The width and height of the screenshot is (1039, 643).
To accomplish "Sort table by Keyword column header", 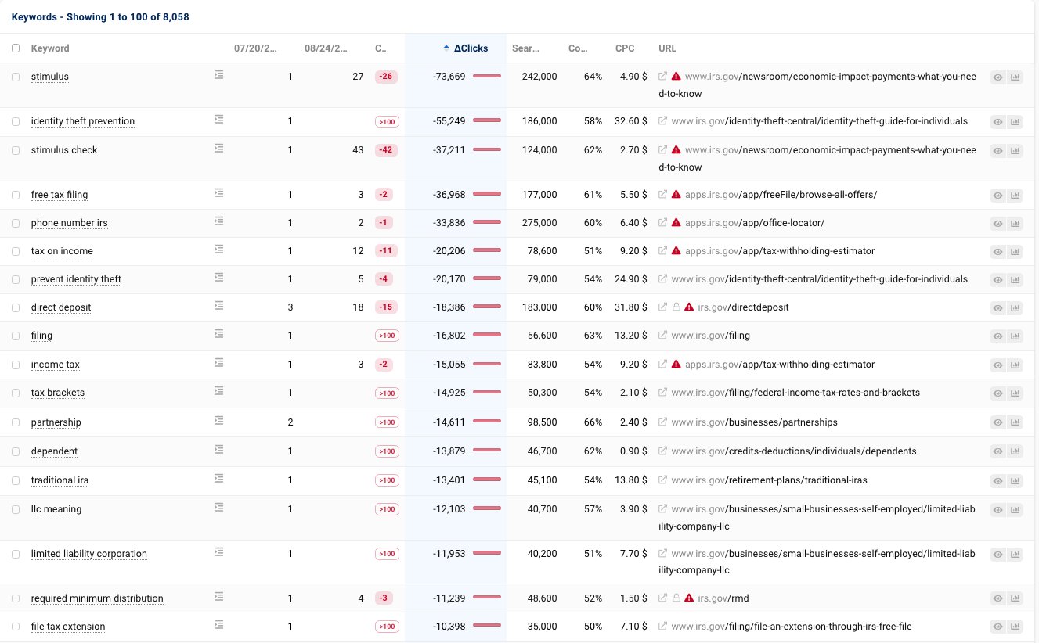I will pyautogui.click(x=50, y=48).
